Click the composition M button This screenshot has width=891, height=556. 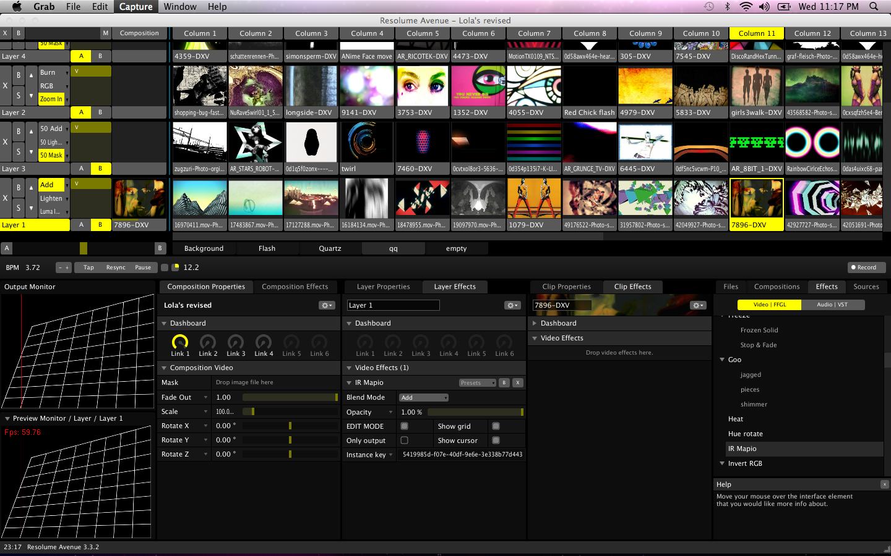[x=106, y=33]
